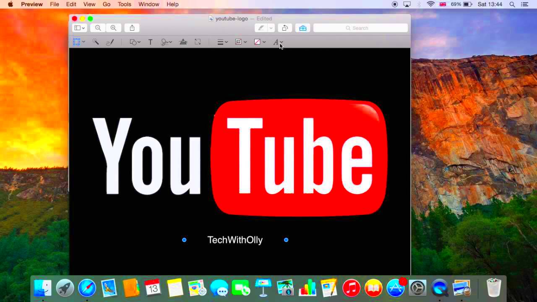Open the Go menu
Screen dimensions: 537x302
point(107,4)
